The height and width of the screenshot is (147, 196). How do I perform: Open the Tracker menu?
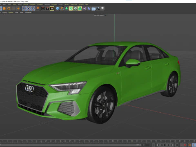click(60, 4)
